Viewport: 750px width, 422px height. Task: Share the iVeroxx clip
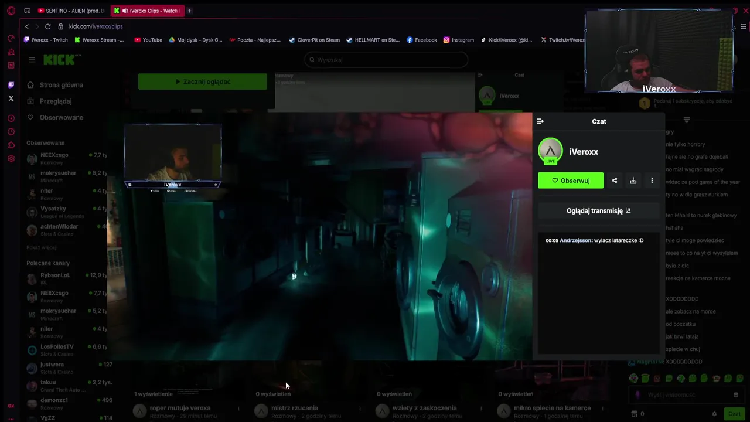click(x=614, y=181)
